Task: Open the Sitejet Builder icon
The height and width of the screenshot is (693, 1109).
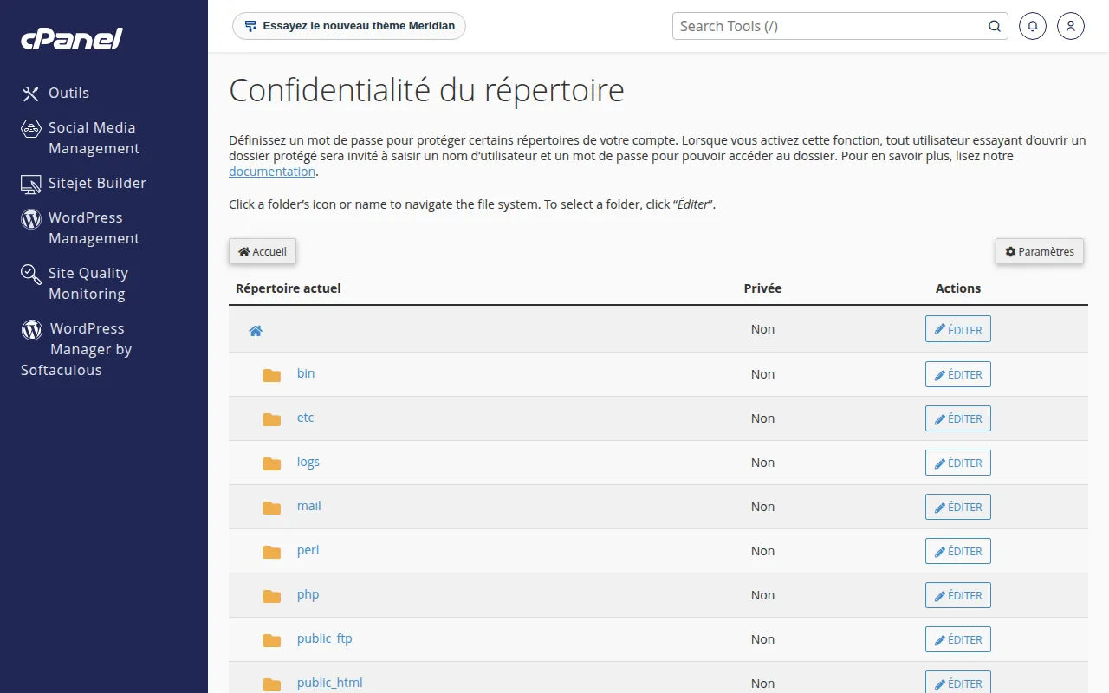Action: click(31, 184)
